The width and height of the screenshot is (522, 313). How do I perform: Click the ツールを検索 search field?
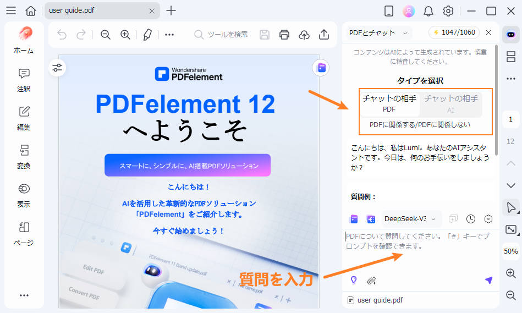(221, 34)
